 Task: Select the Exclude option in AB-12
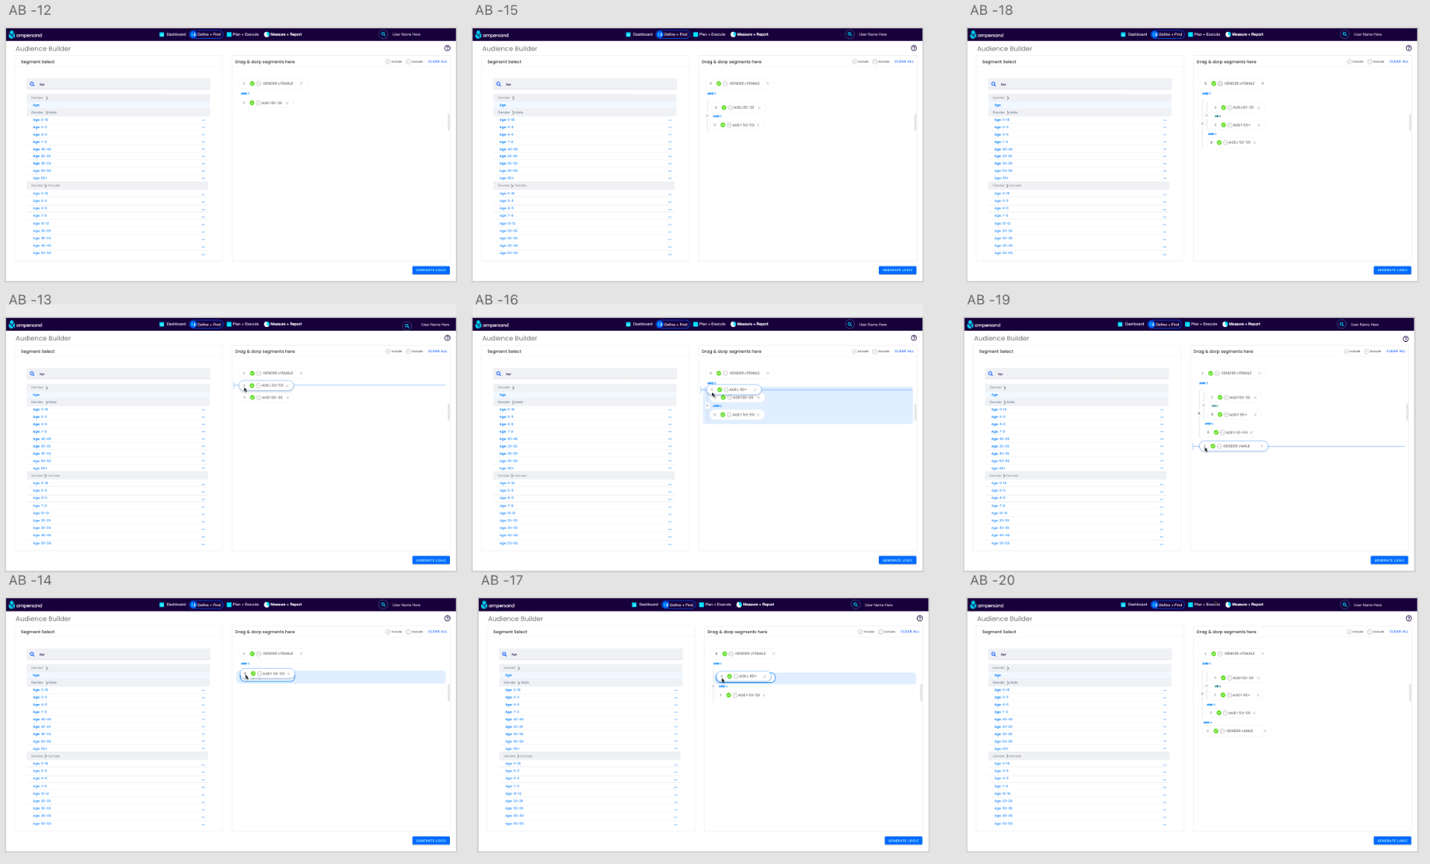tap(415, 62)
